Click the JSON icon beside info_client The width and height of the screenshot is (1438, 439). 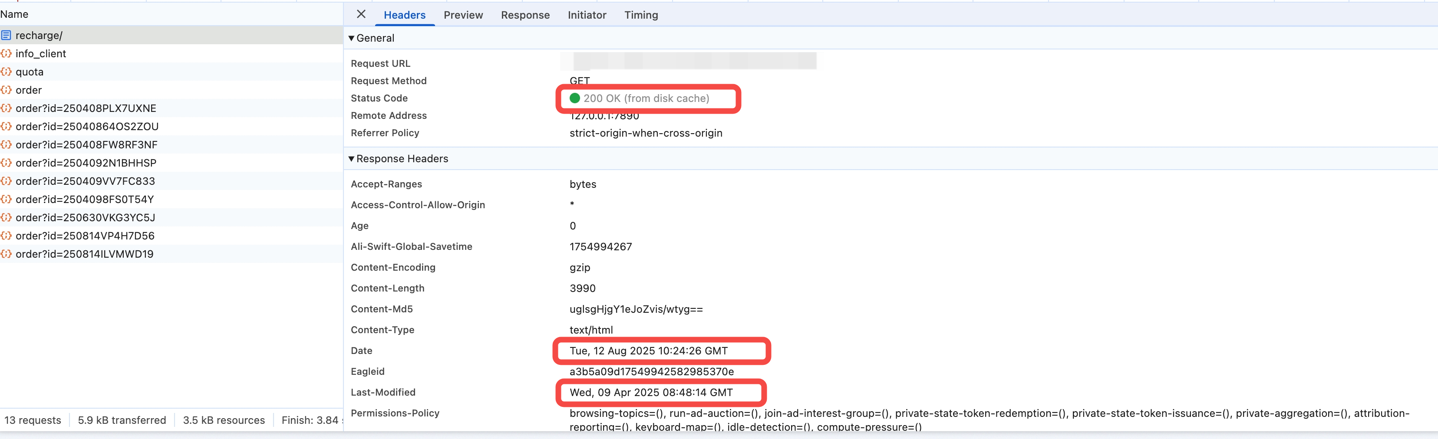[x=6, y=53]
